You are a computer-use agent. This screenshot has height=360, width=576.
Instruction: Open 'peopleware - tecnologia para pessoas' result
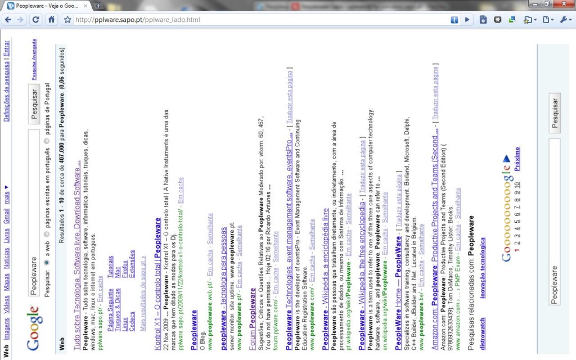pos(224,289)
